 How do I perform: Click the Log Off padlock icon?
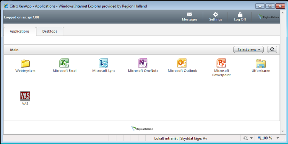click(x=240, y=15)
